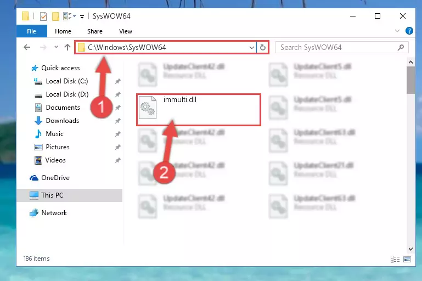Click the vertical scrollbar thumb
The image size is (422, 281).
pos(410,80)
